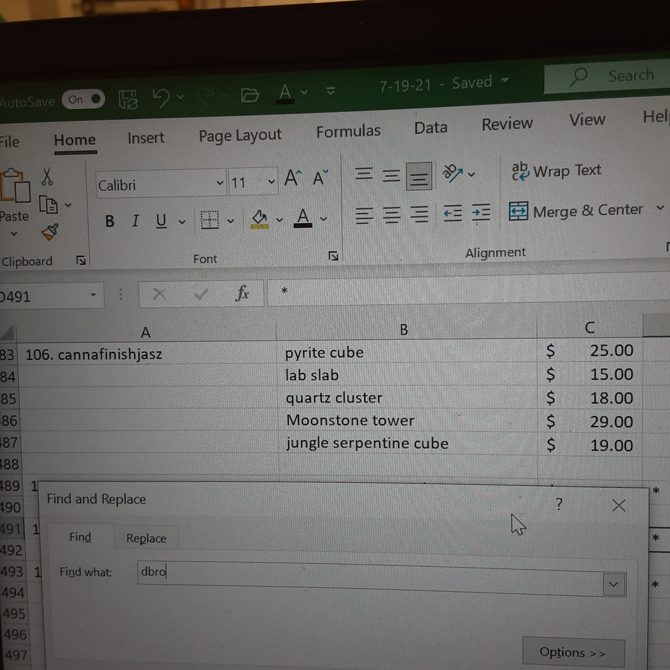Viewport: 670px width, 670px height.
Task: Open Clipboard pane launcher
Action: coord(81,260)
